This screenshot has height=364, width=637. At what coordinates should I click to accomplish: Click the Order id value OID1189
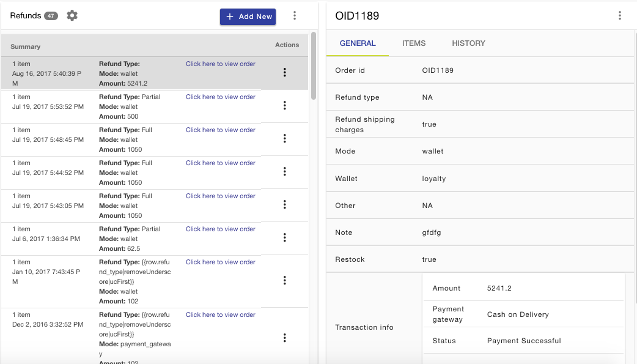pos(438,70)
